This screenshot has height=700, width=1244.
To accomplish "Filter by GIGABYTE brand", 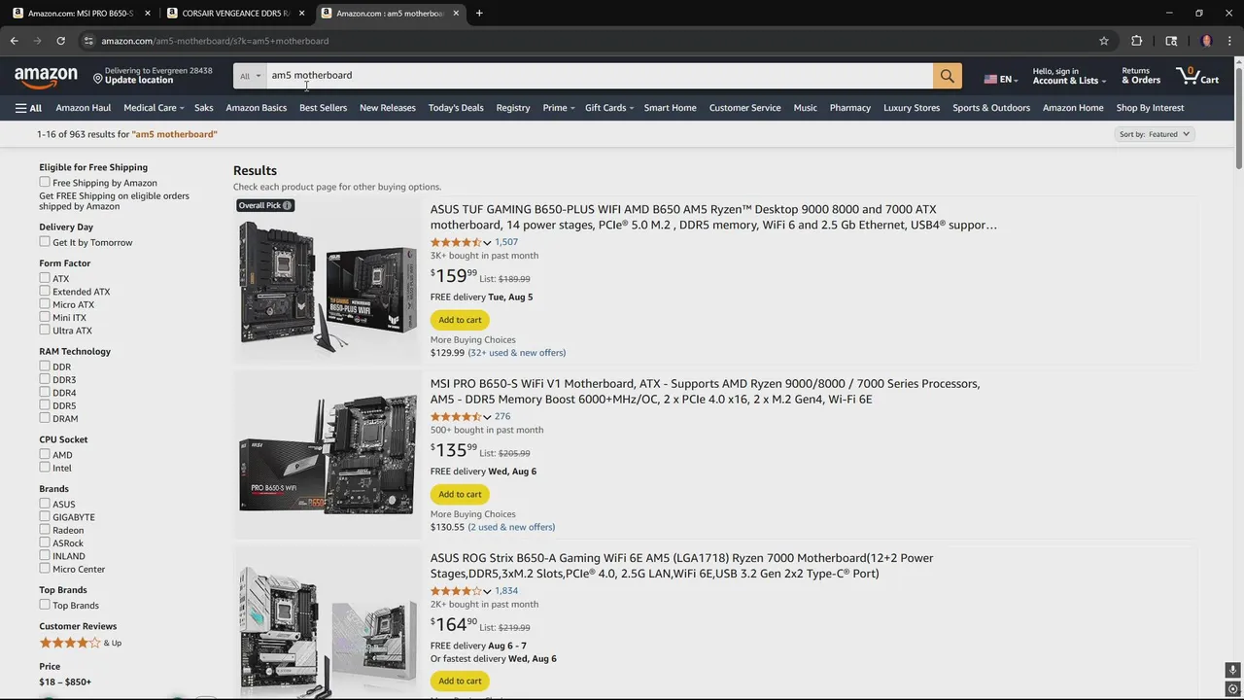I will point(45,516).
